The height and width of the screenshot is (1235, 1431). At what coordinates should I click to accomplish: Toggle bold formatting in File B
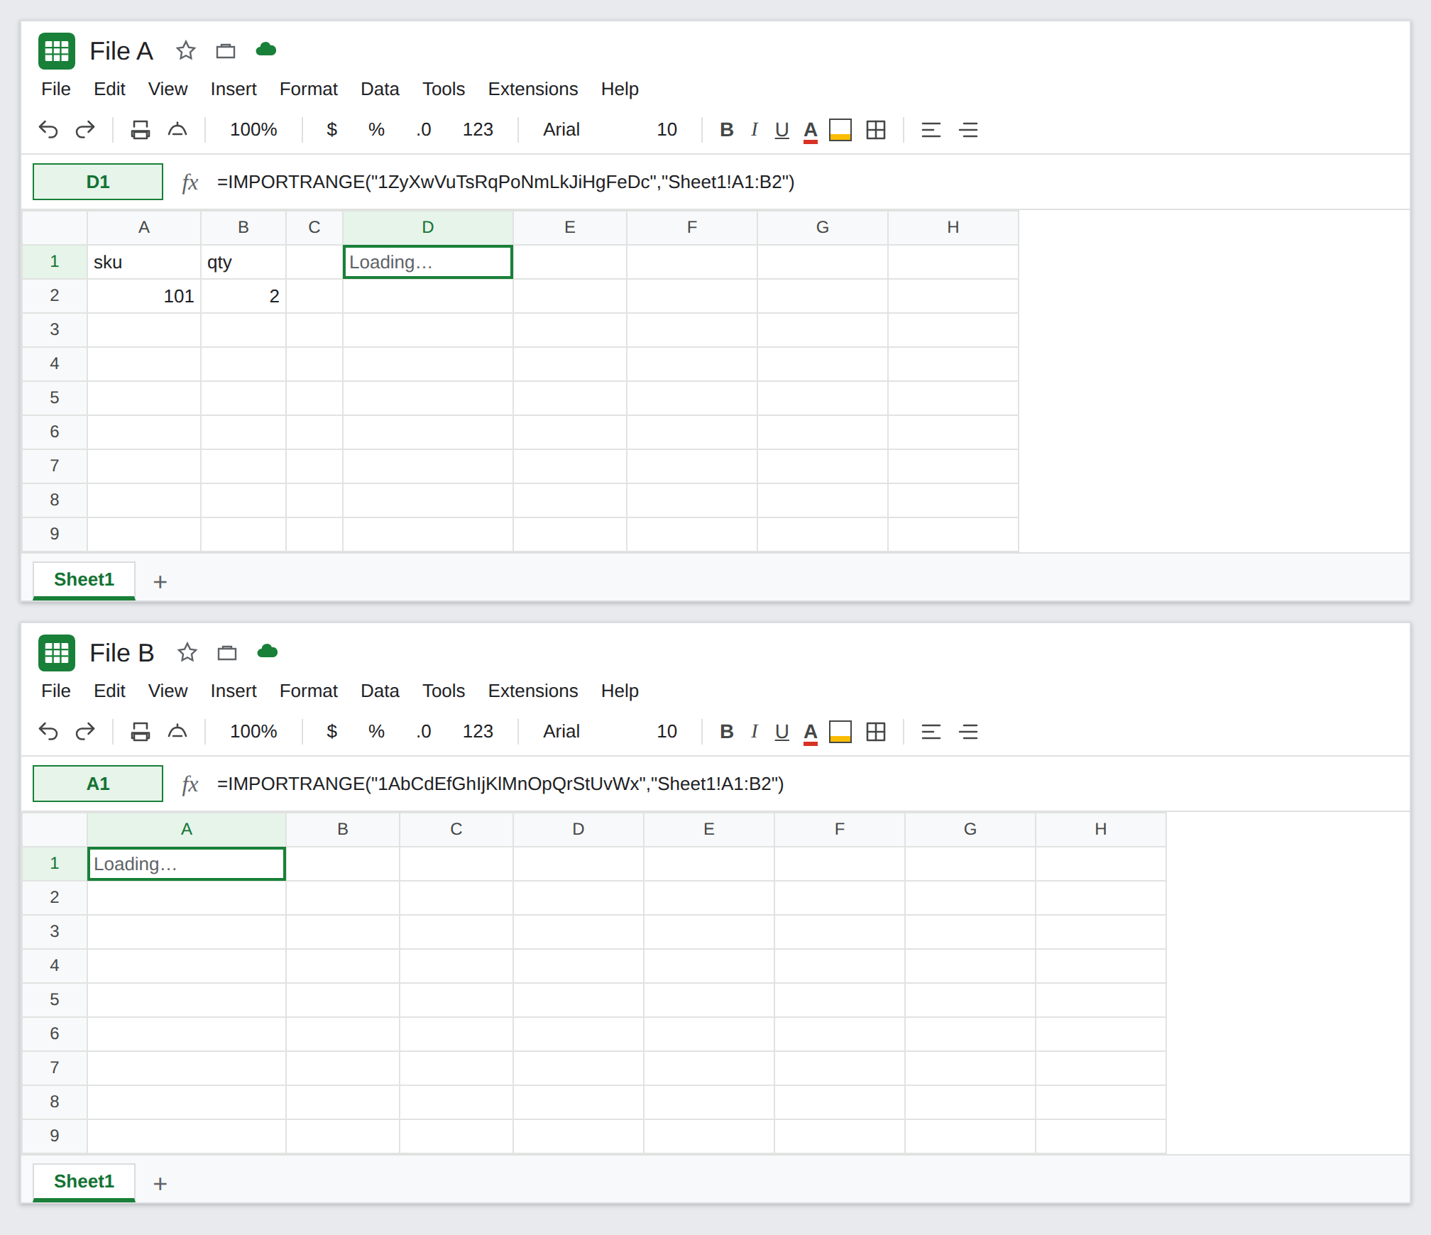pyautogui.click(x=726, y=732)
